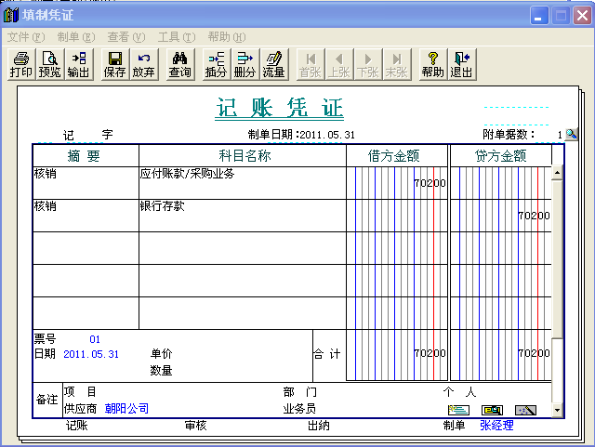
Task: Click the preparer name 张经理
Action: point(496,426)
